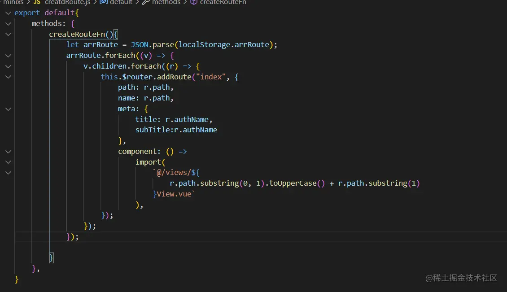Fold the v.children.forEach callback

tap(9, 66)
